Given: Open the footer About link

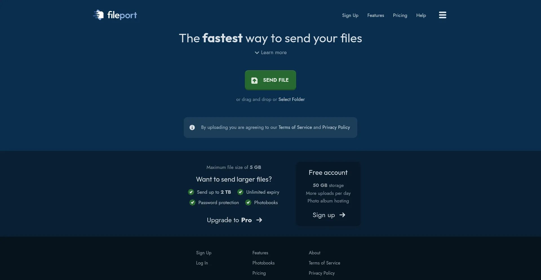Looking at the screenshot, I should (314, 253).
